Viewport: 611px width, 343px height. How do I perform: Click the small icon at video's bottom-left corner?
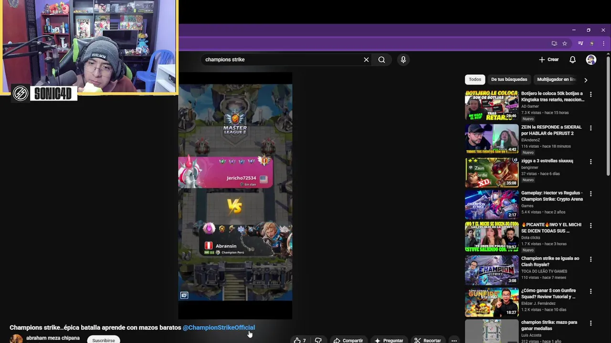click(x=184, y=295)
